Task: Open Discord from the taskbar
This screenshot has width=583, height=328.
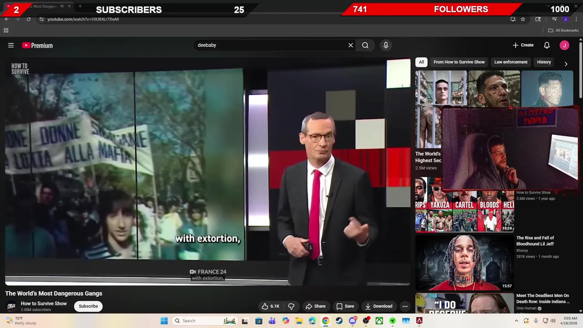Action: pos(352,321)
